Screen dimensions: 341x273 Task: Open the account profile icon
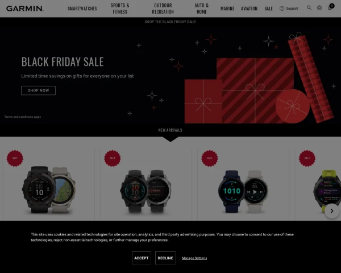319,8
